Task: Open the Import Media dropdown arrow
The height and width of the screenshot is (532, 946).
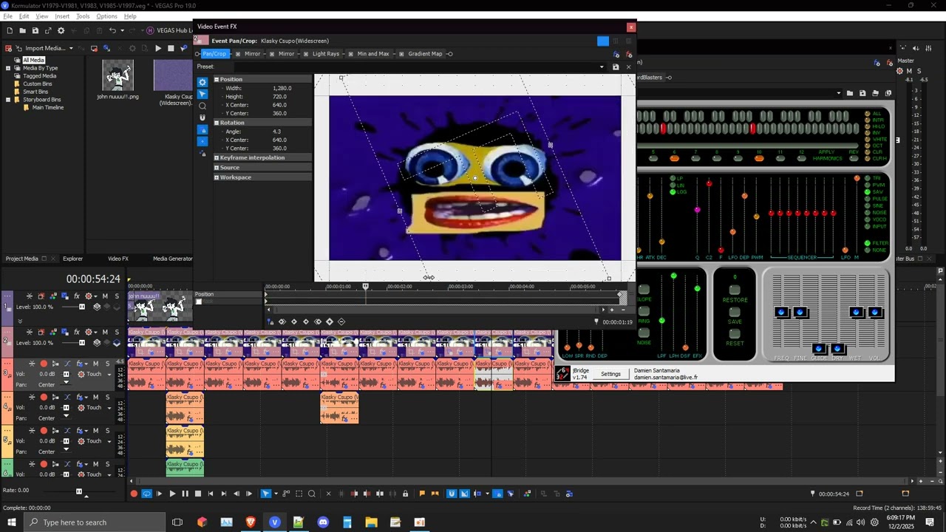Action: [x=71, y=48]
